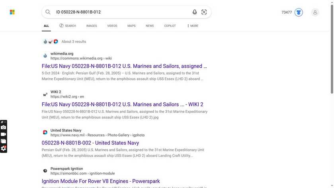Open the WIKI 2 result title

(x=122, y=104)
